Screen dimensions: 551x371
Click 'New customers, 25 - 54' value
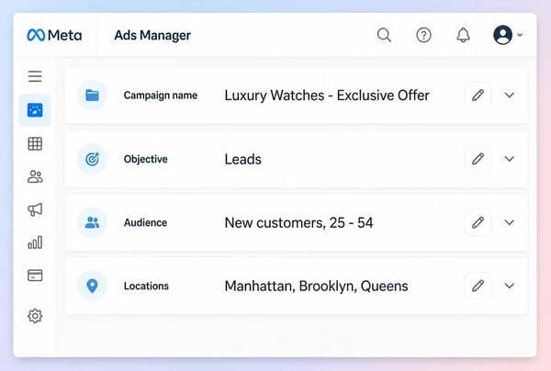(x=298, y=223)
